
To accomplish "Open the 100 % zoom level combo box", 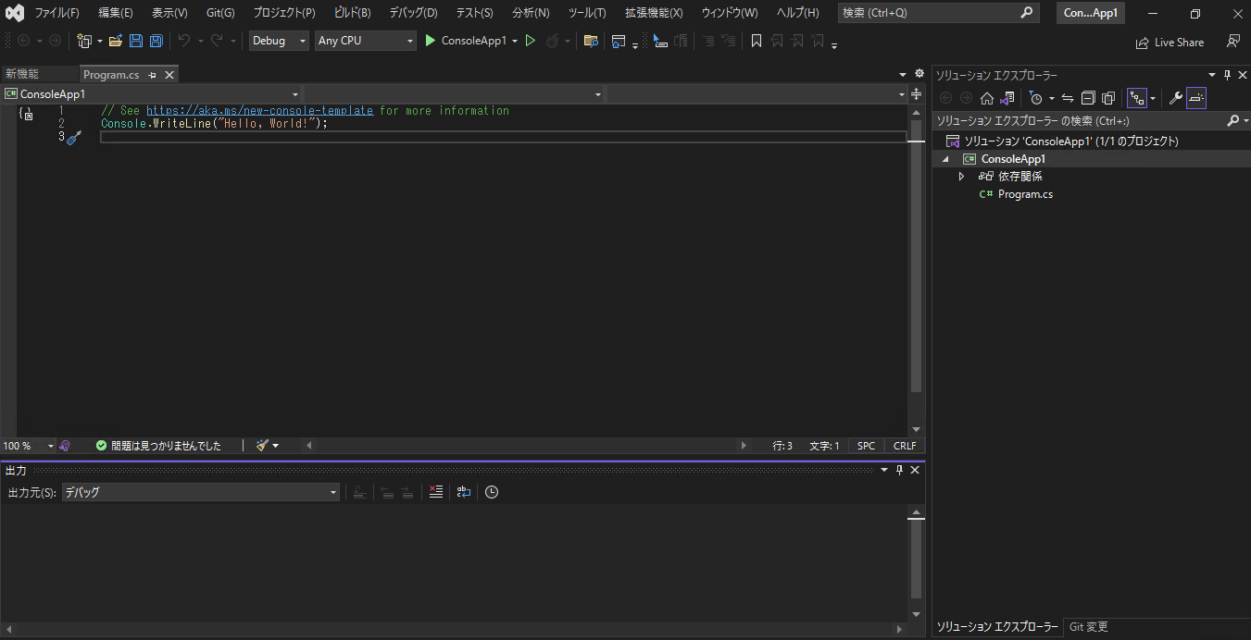I will [x=28, y=446].
